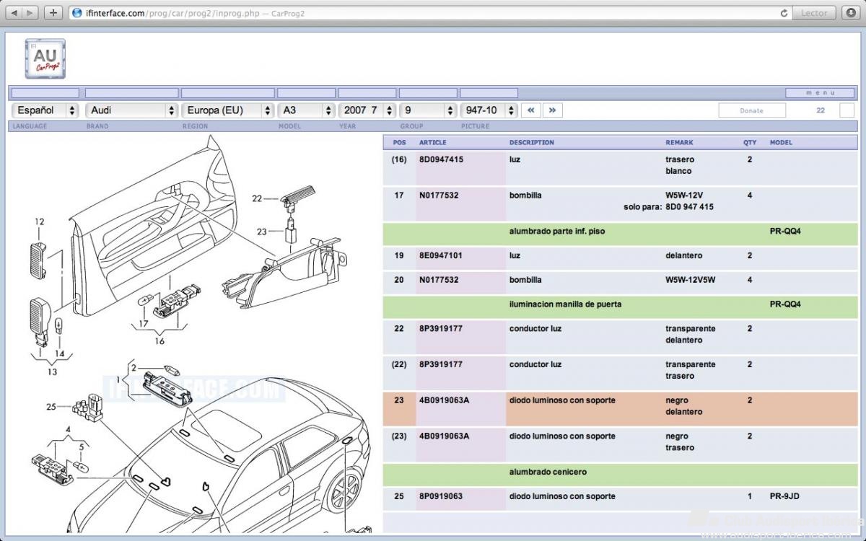Click part callout 25 in the diagram
This screenshot has width=866, height=541.
(x=51, y=407)
